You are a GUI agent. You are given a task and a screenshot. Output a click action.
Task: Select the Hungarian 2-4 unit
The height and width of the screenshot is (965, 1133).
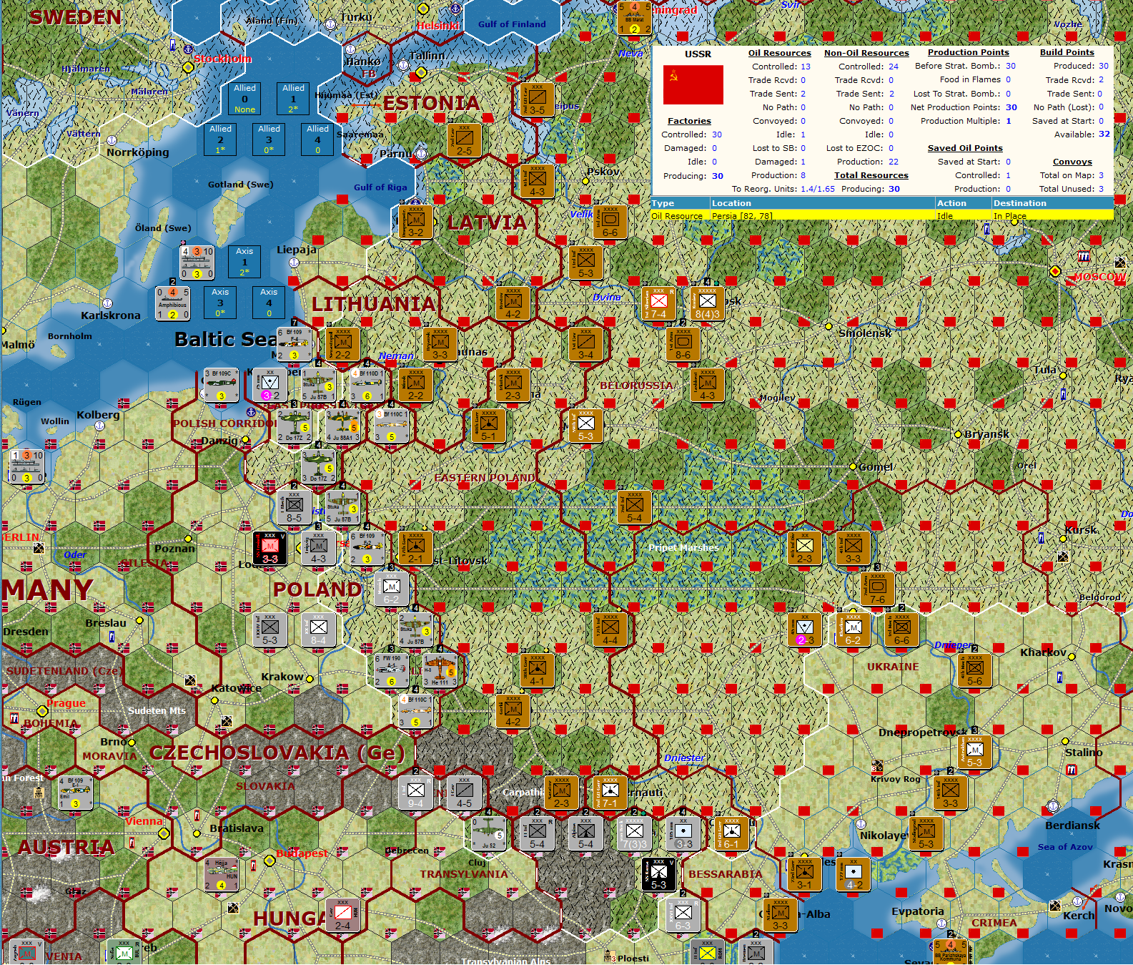point(343,915)
